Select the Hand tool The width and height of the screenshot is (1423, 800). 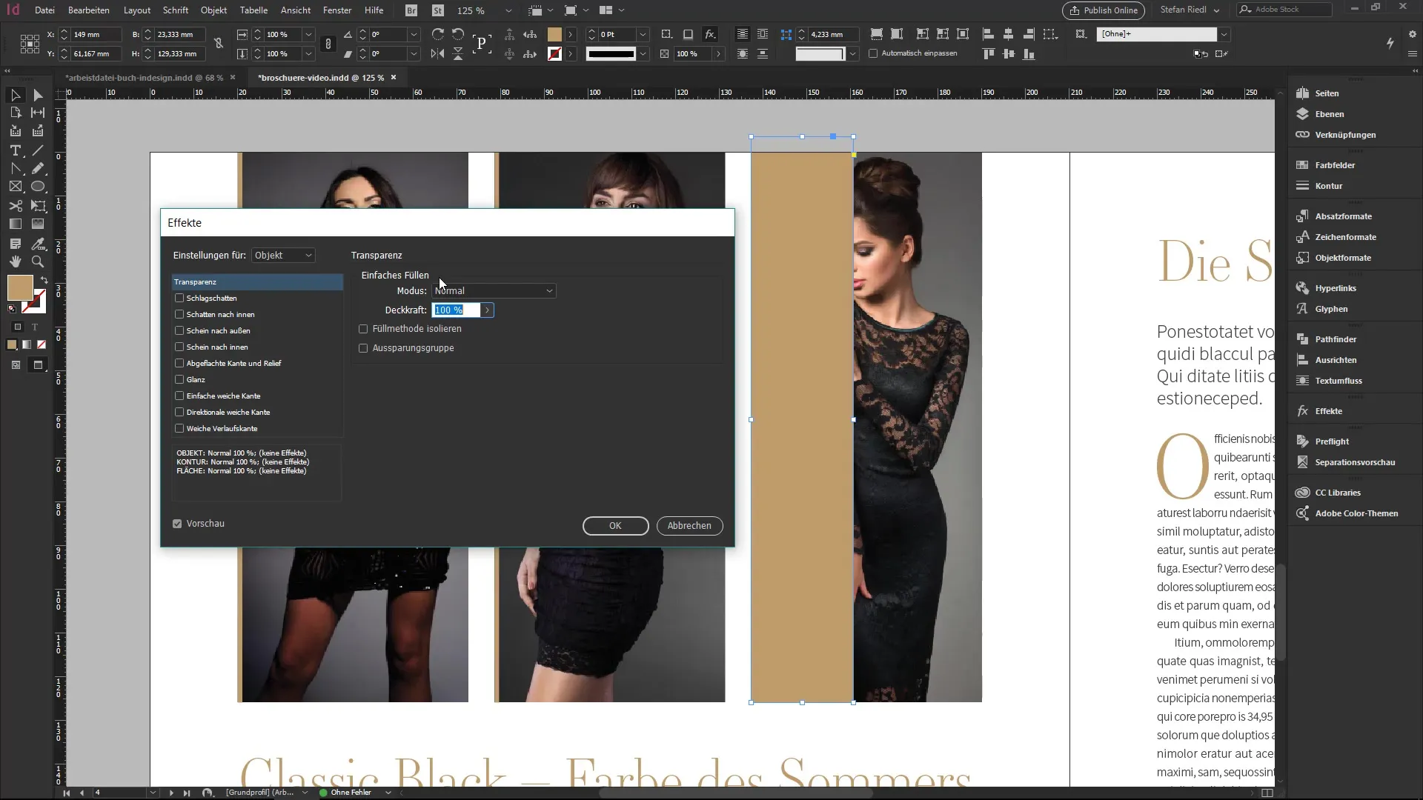(15, 261)
